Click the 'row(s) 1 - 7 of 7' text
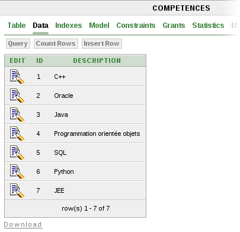Viewport: 240px width, 232px height. click(86, 208)
